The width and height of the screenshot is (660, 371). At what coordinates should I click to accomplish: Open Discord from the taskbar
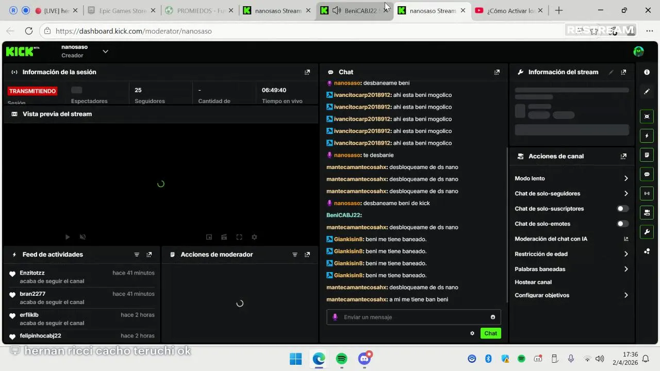click(365, 359)
